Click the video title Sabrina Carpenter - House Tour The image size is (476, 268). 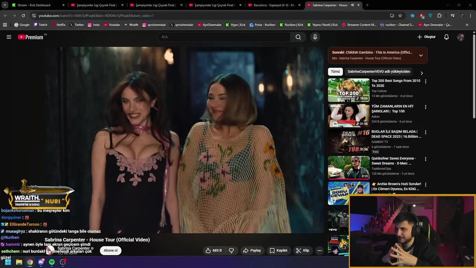point(97,240)
